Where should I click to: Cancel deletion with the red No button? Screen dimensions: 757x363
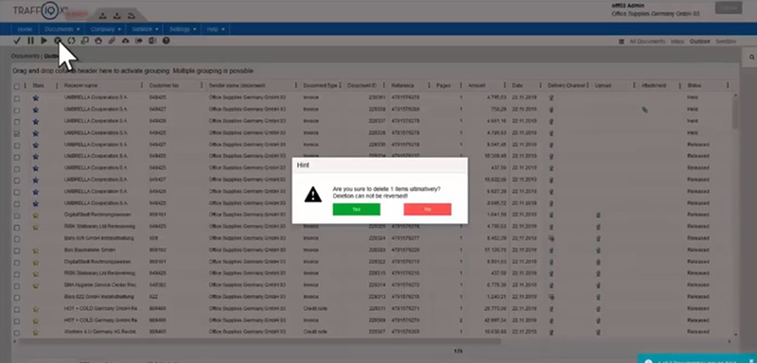[428, 209]
